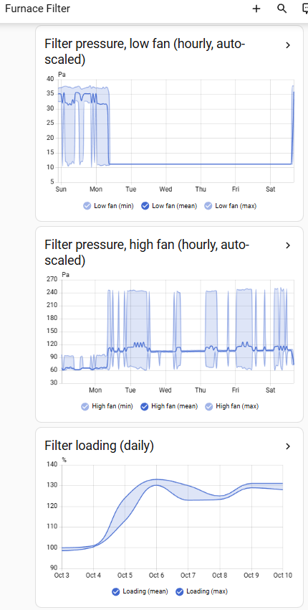Toggle High fan (max) legend checkbox

(x=209, y=406)
